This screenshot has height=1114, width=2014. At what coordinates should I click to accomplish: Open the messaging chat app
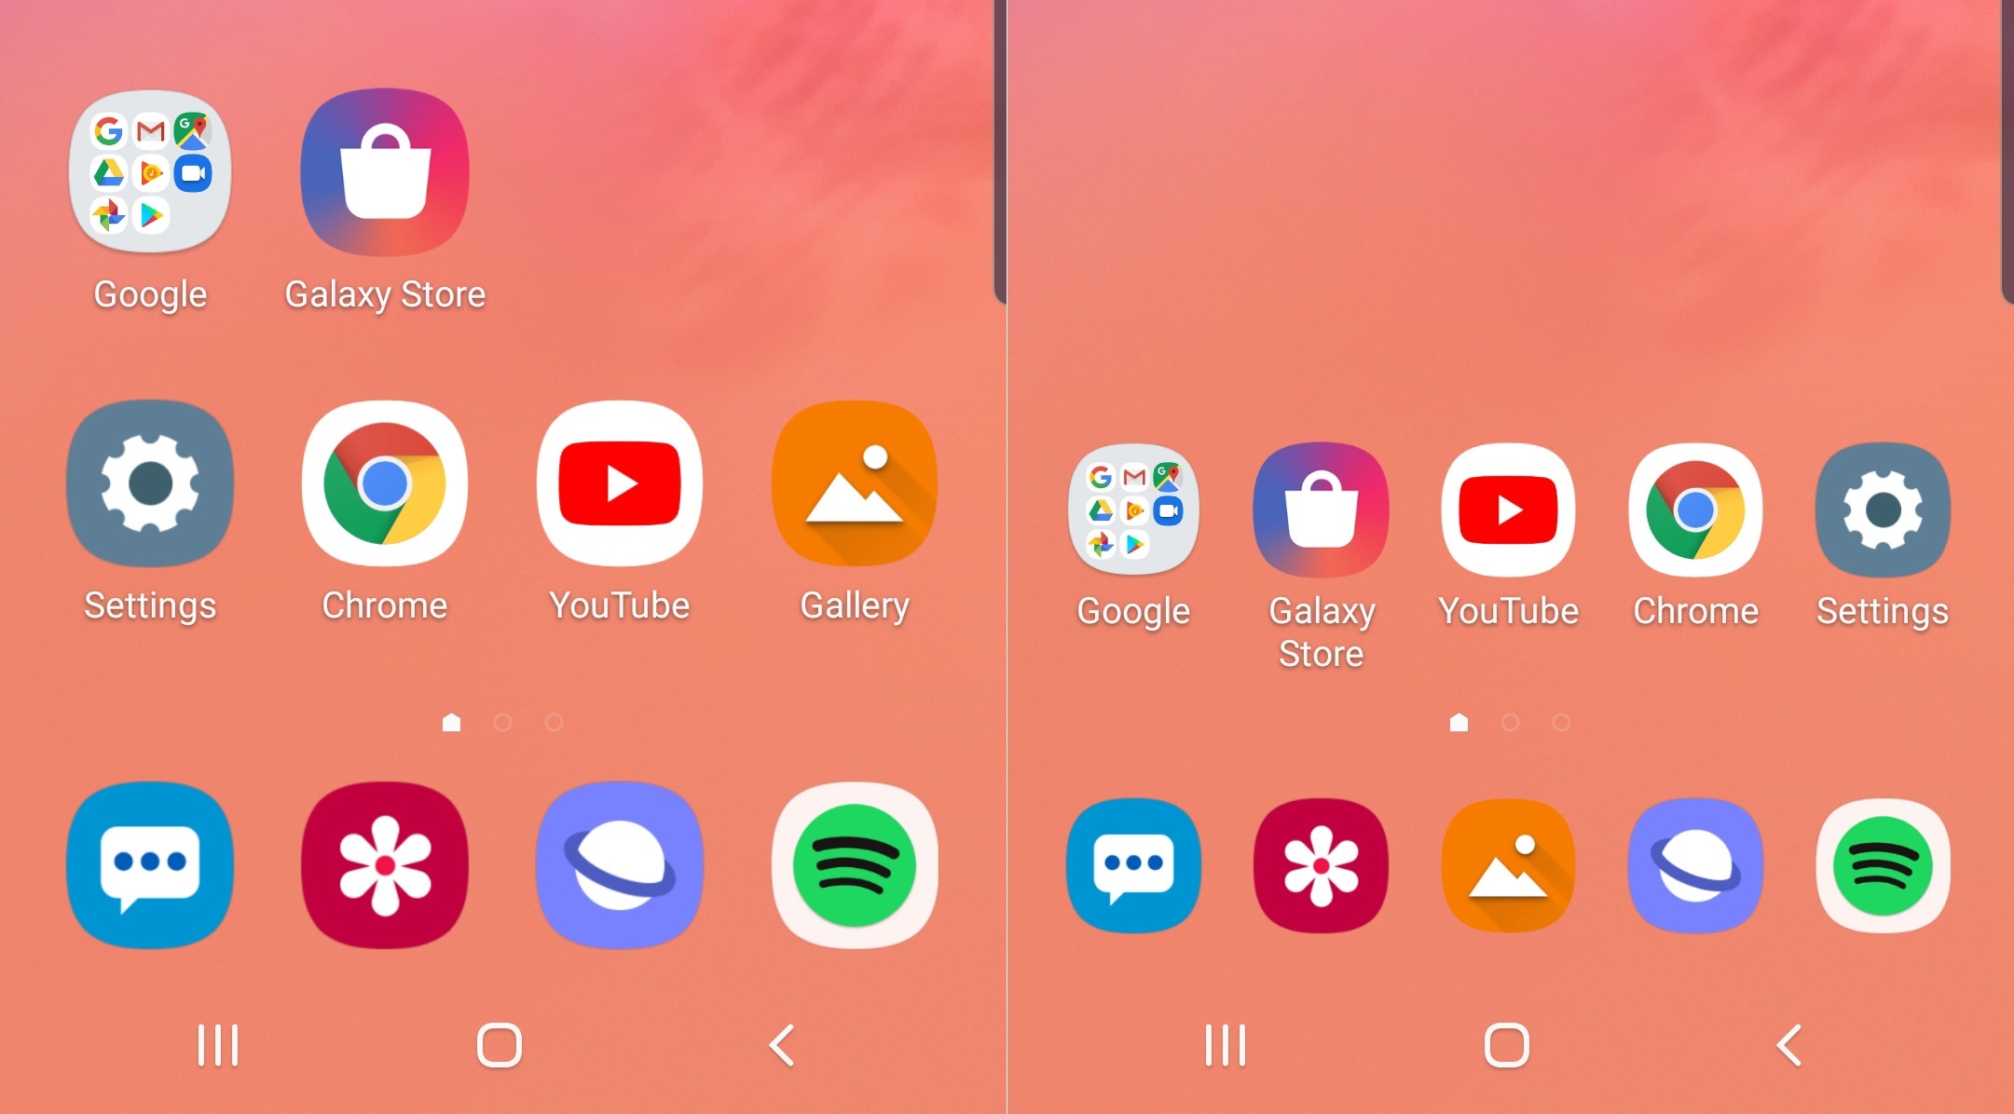click(148, 865)
